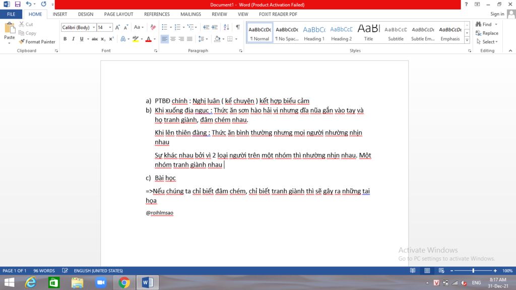Screen dimensions: 516x290
Task: Expand the Styles gallery More arrow
Action: pyautogui.click(x=467, y=40)
